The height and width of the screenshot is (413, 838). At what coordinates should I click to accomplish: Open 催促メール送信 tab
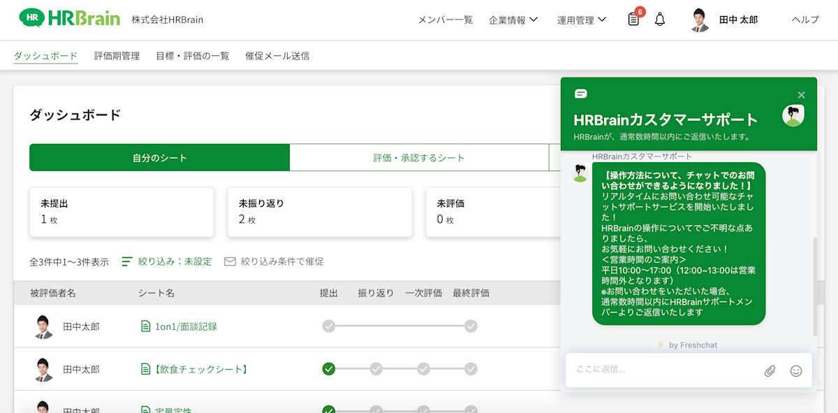[277, 56]
